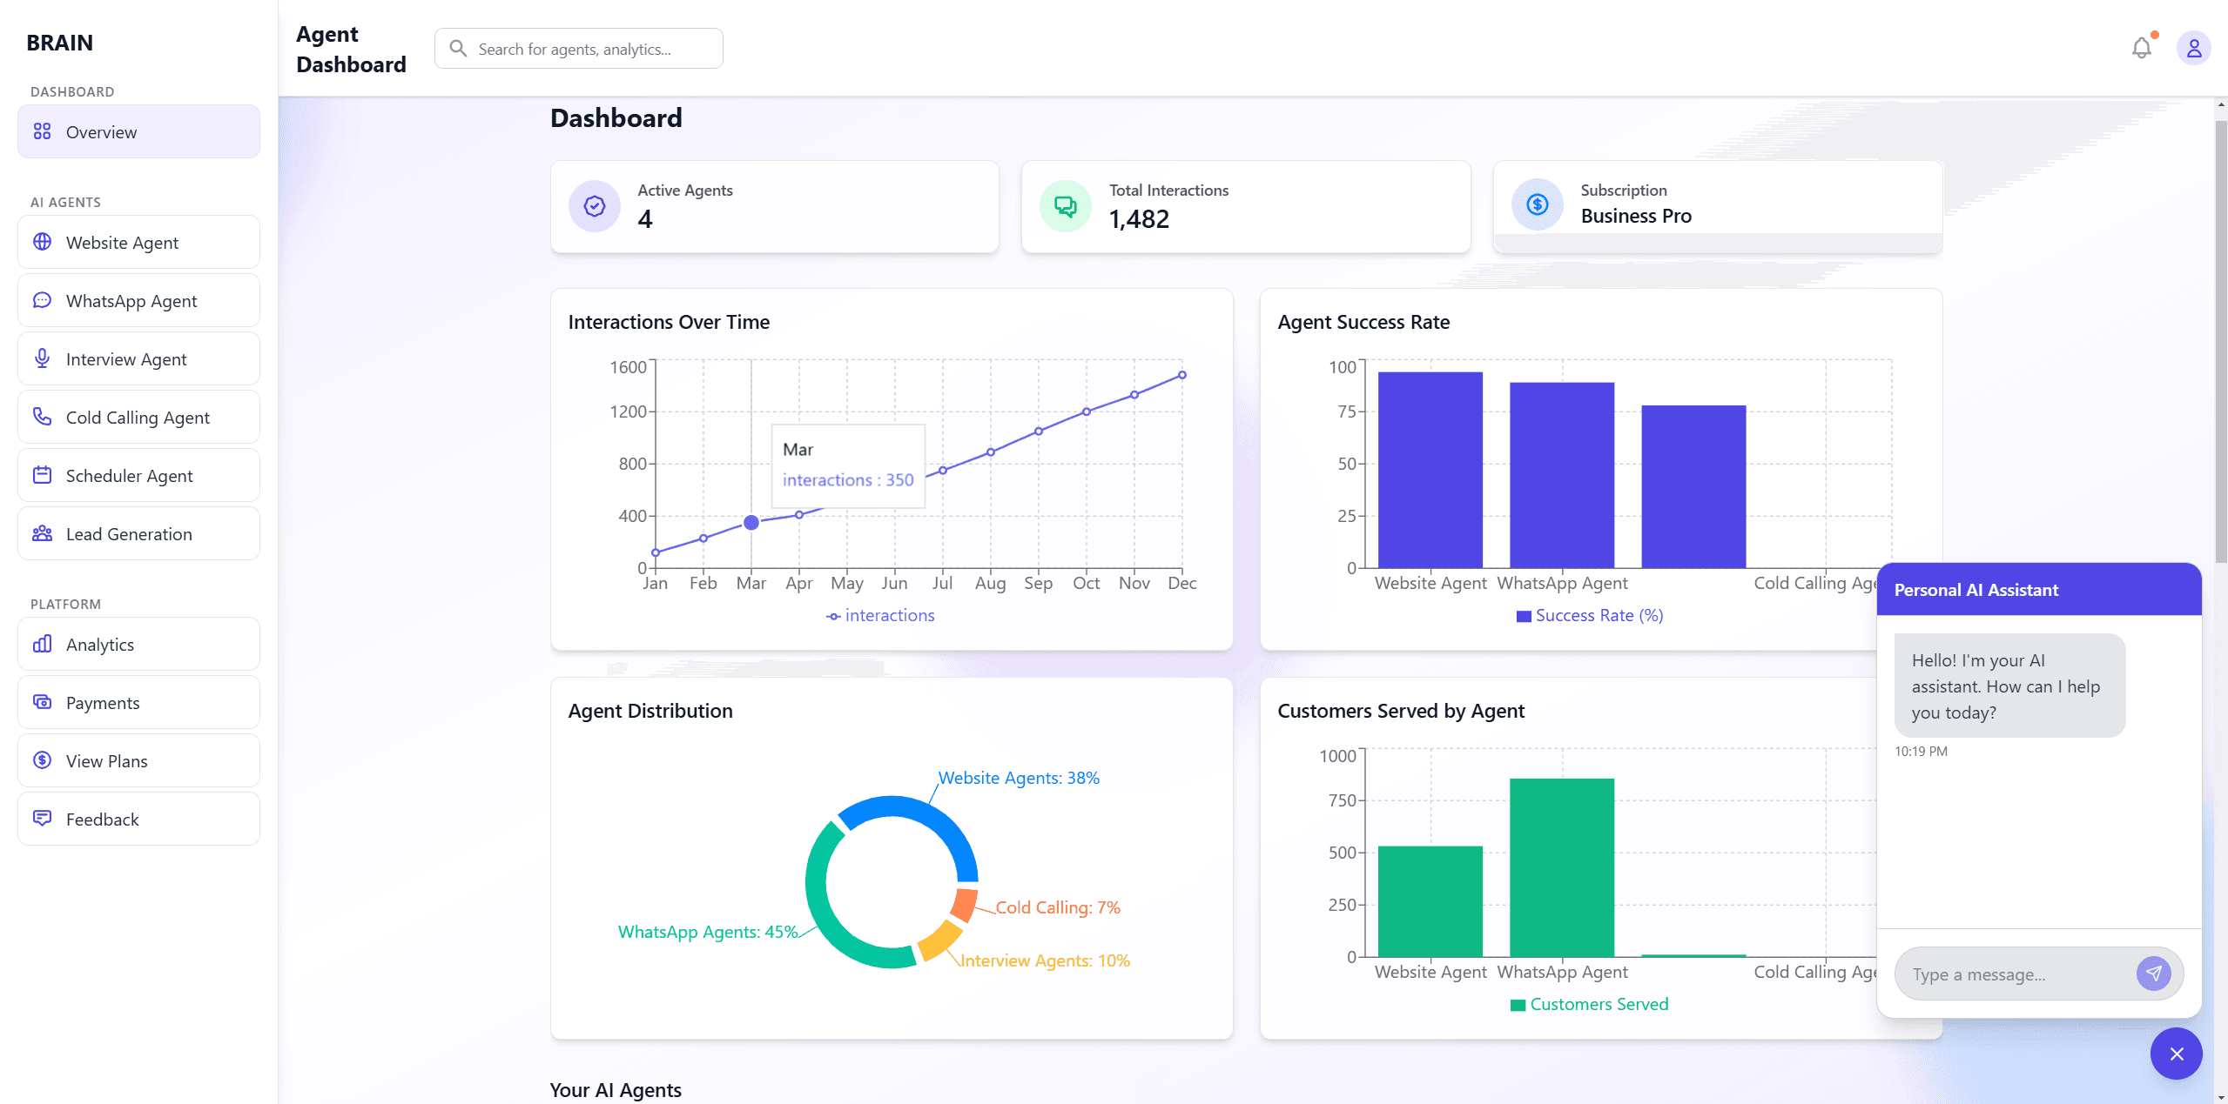Click the orange Cold Calling donut segment
Viewport: 2228px width, 1104px height.
click(963, 905)
